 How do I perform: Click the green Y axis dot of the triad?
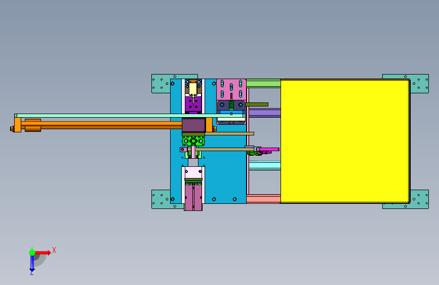(x=32, y=253)
